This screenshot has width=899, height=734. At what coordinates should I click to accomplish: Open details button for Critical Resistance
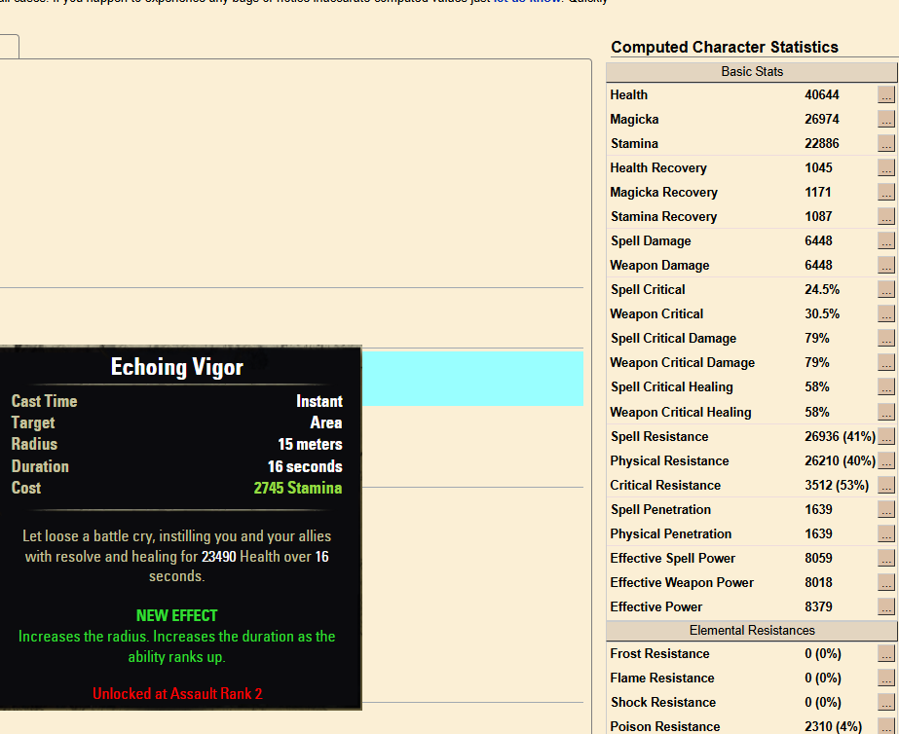885,486
